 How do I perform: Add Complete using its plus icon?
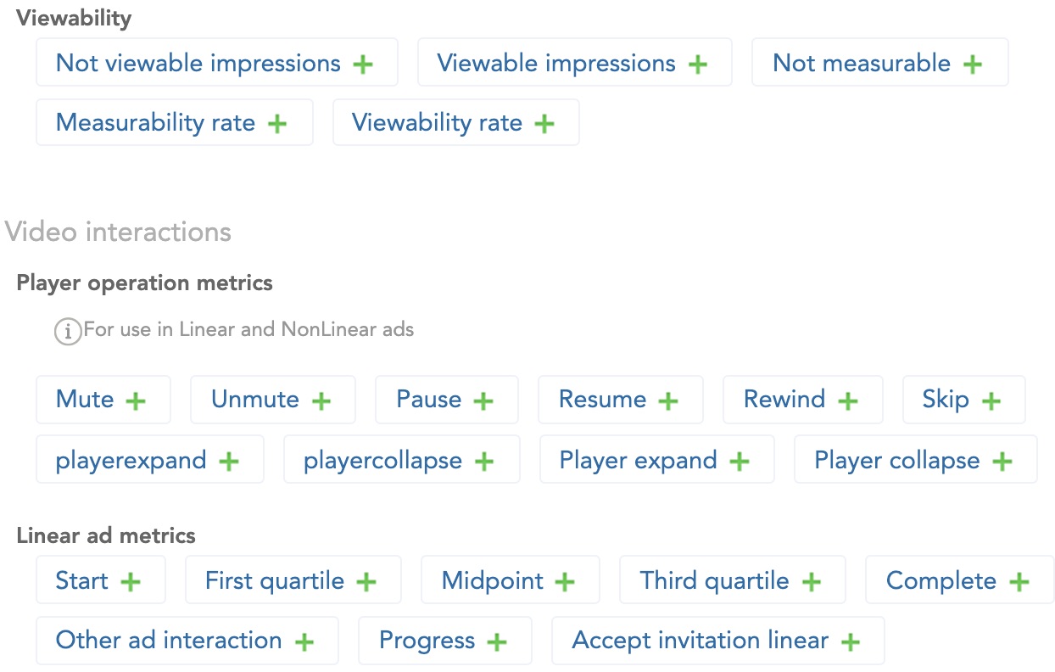point(1019,582)
